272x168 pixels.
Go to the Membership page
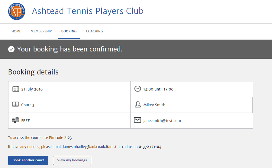(x=41, y=31)
